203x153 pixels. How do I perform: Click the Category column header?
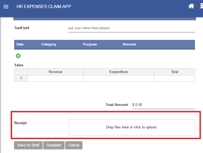49,44
